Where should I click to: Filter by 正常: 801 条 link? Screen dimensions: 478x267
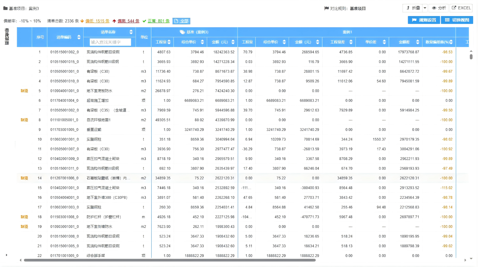tap(158, 21)
